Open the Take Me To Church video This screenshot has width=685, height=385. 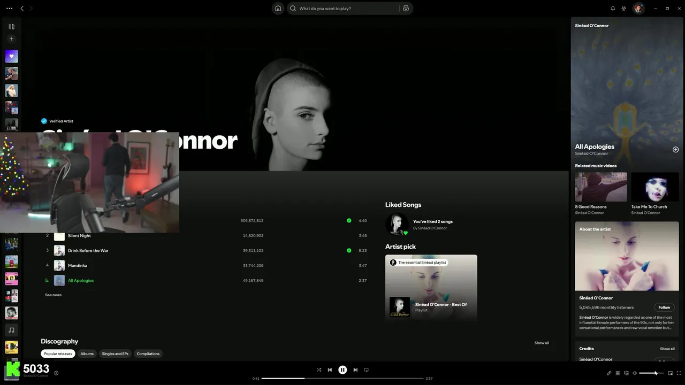pyautogui.click(x=655, y=187)
